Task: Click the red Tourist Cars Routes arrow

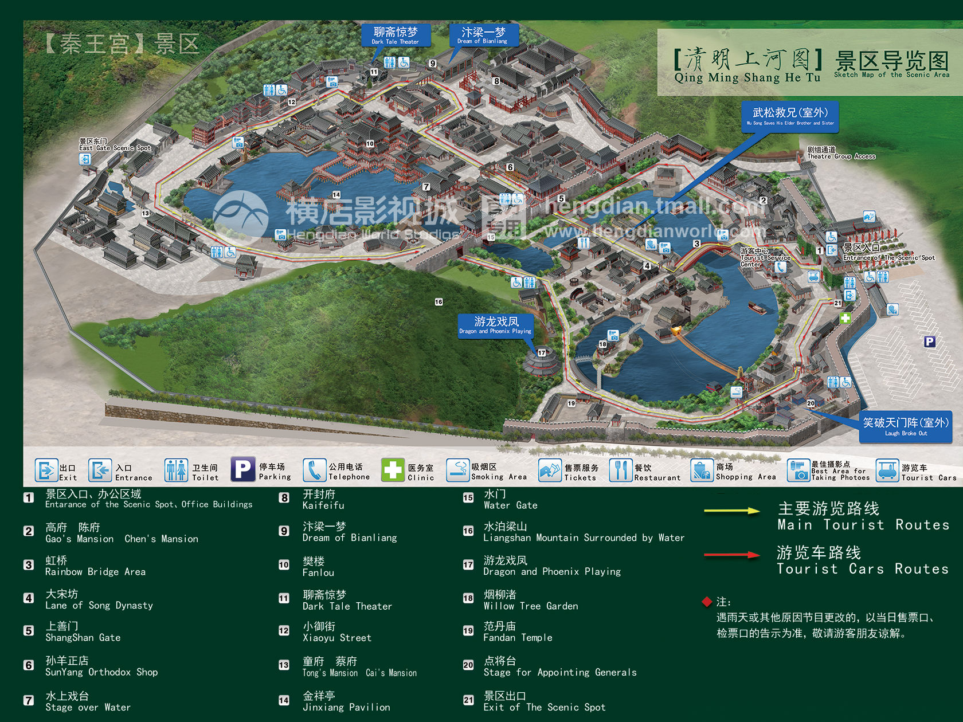Action: (x=732, y=555)
